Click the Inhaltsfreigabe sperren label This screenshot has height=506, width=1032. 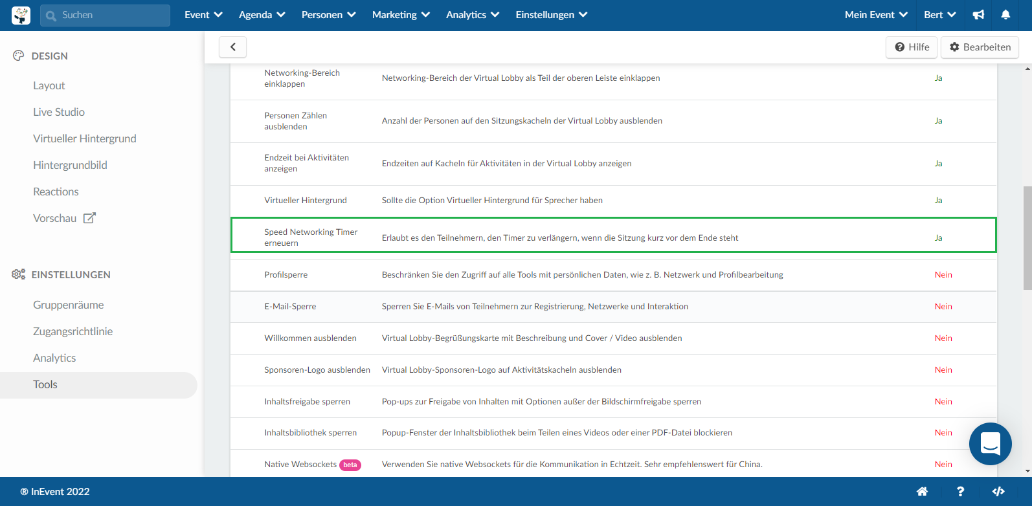(x=307, y=402)
